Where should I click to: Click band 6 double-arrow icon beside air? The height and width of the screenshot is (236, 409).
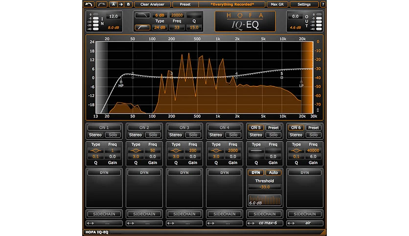(x=291, y=223)
